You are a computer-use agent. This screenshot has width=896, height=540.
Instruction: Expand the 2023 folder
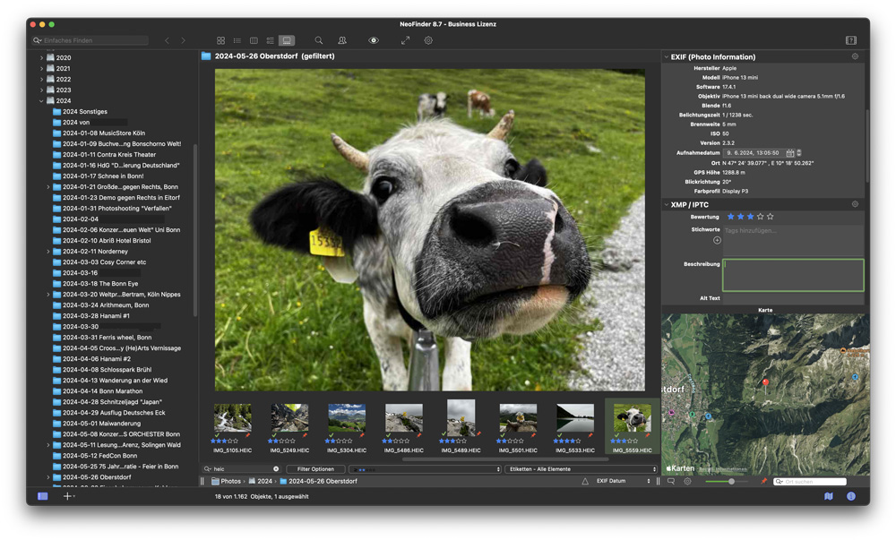pyautogui.click(x=41, y=90)
